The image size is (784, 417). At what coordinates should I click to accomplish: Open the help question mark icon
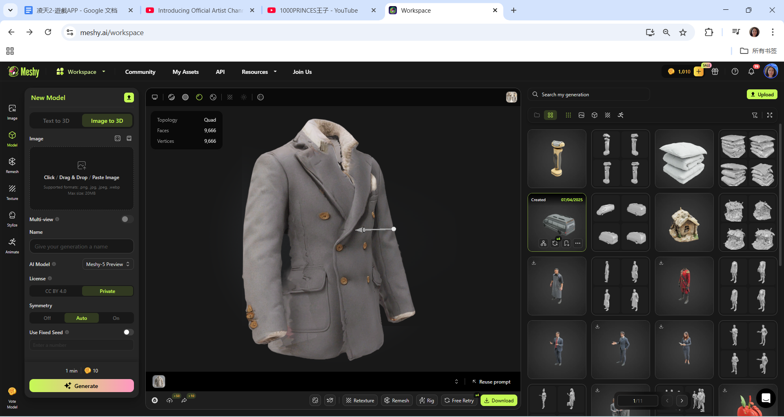[735, 72]
